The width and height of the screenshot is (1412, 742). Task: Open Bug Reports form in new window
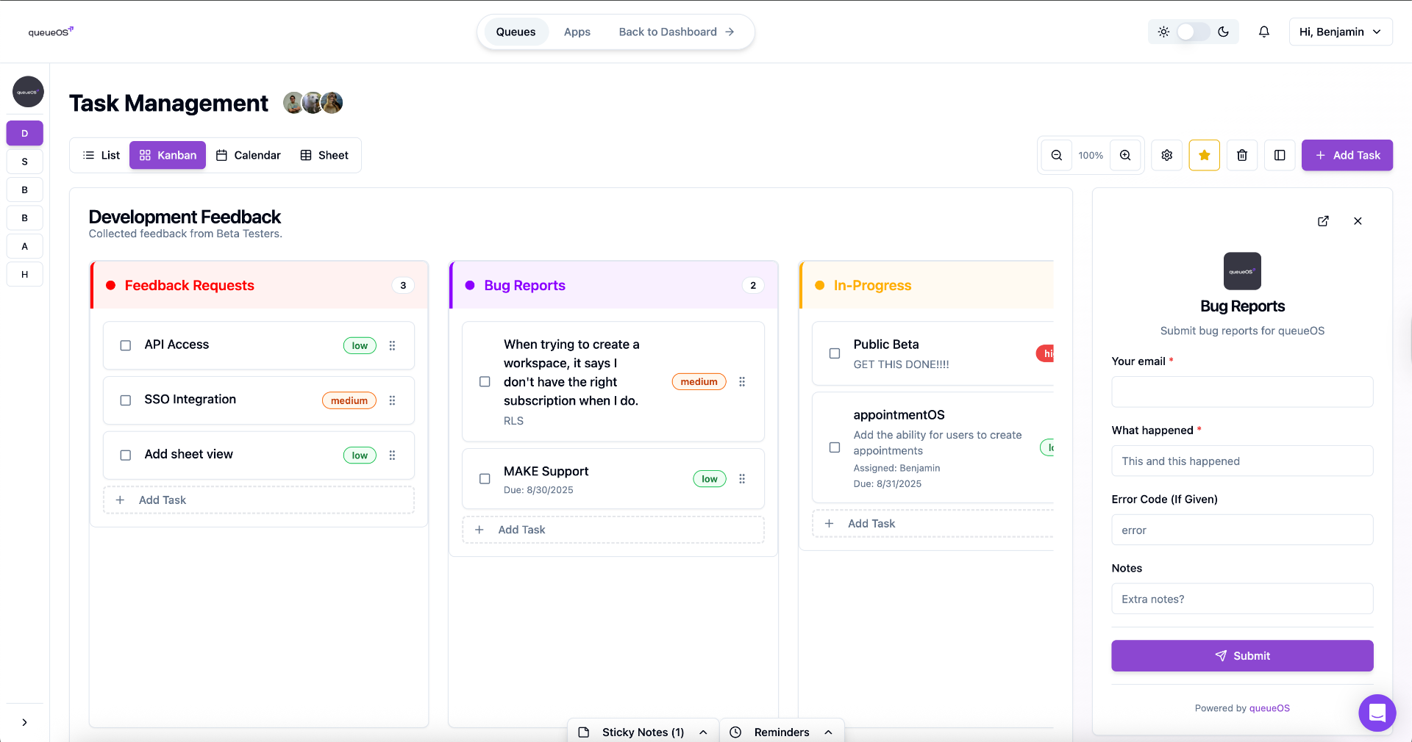1323,221
